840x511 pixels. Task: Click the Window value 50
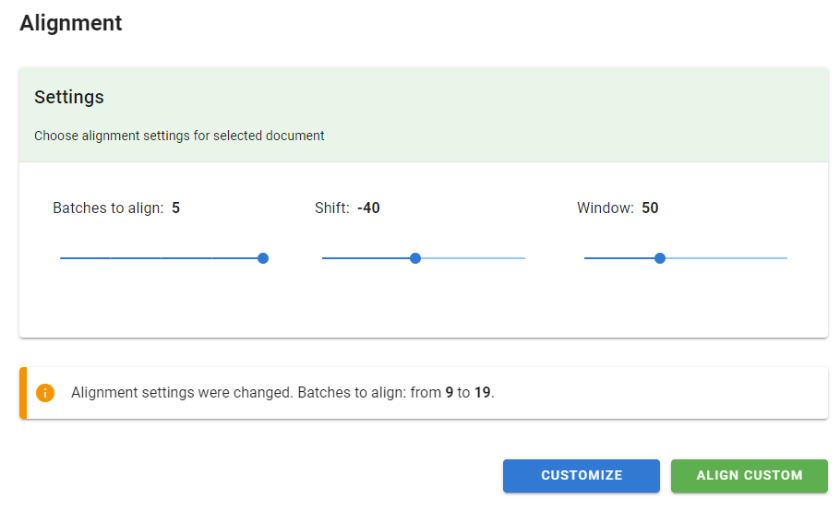(x=650, y=208)
